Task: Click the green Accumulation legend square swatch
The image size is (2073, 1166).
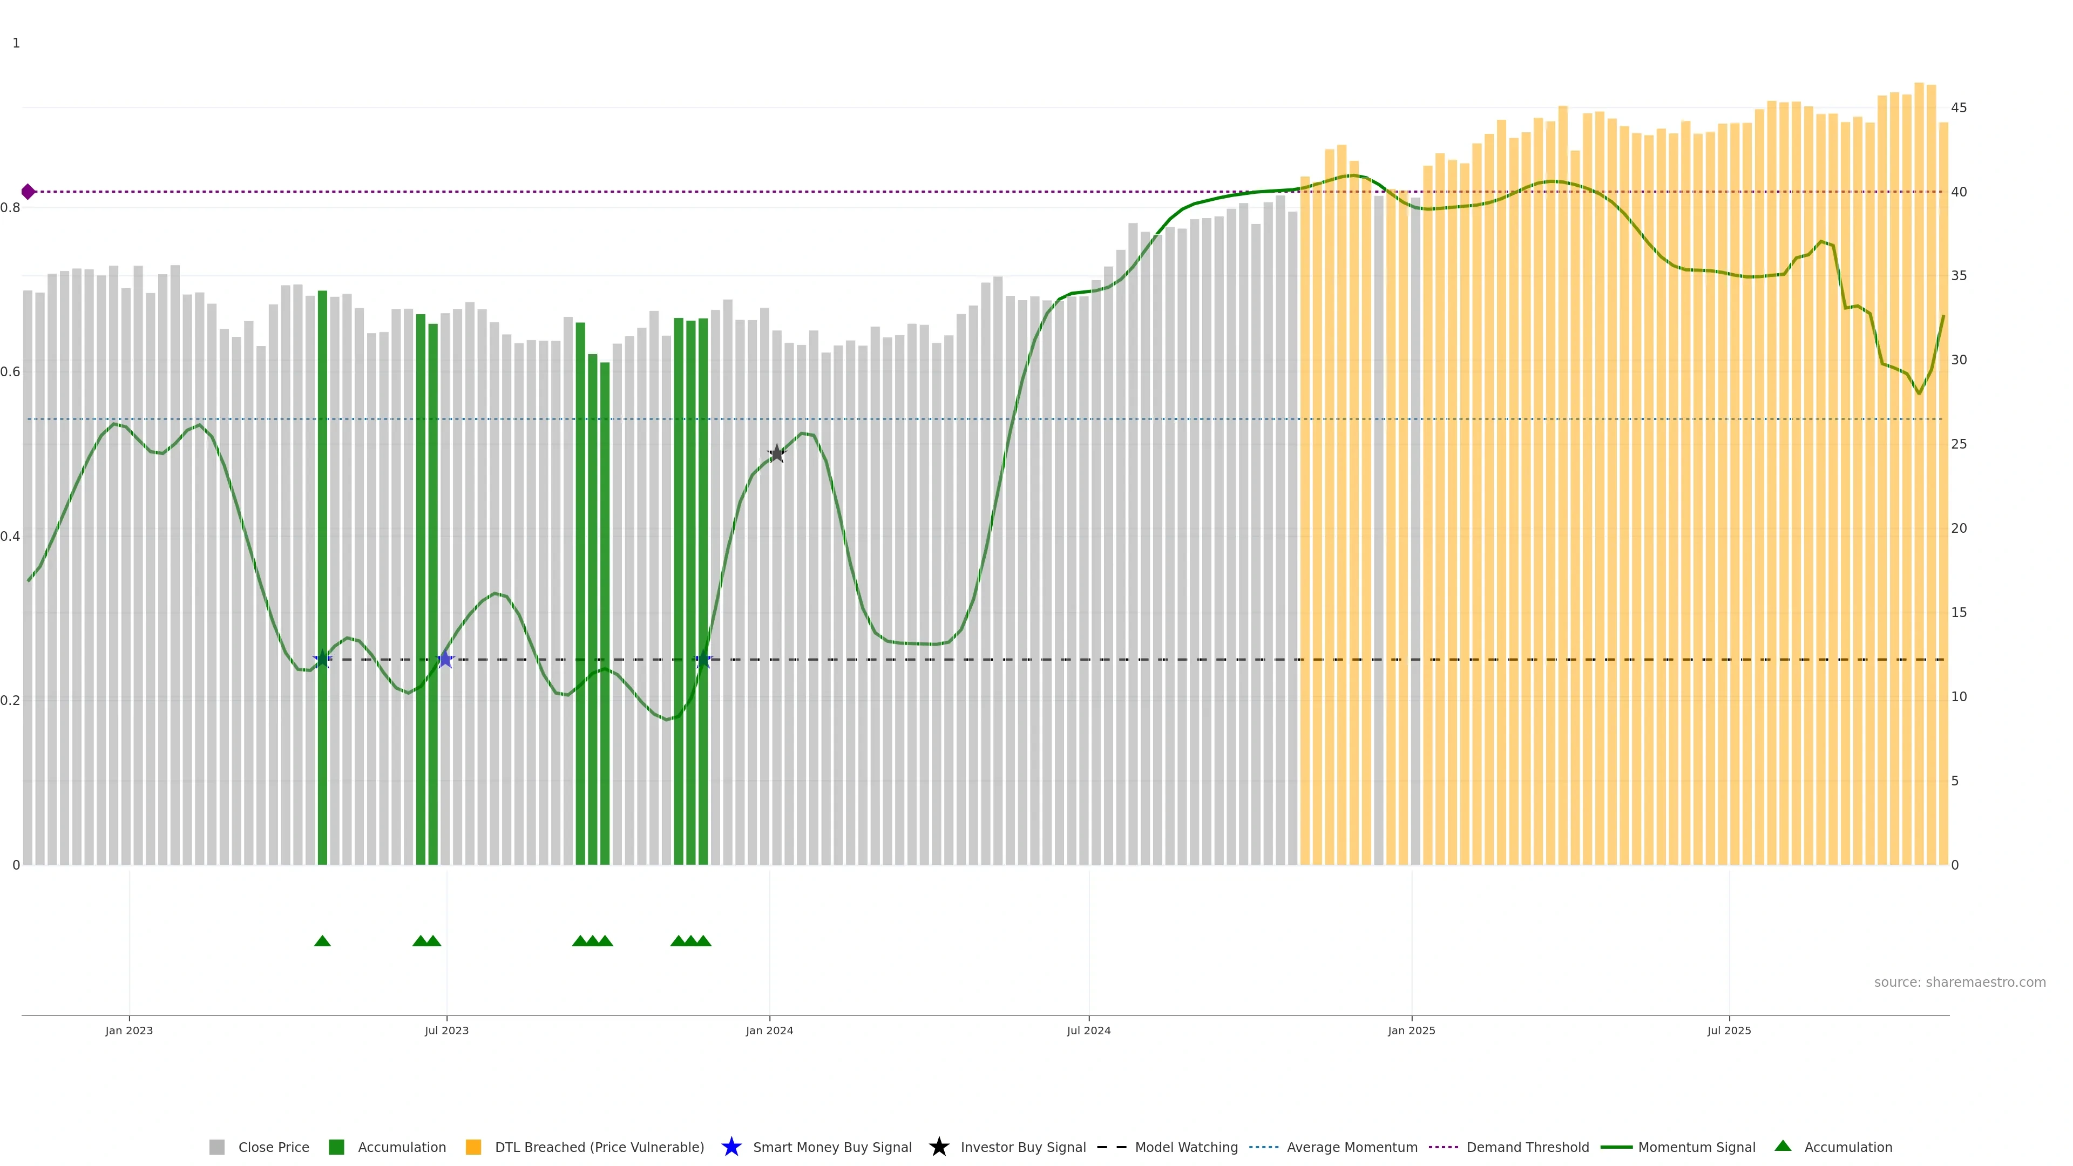Action: click(x=336, y=1147)
